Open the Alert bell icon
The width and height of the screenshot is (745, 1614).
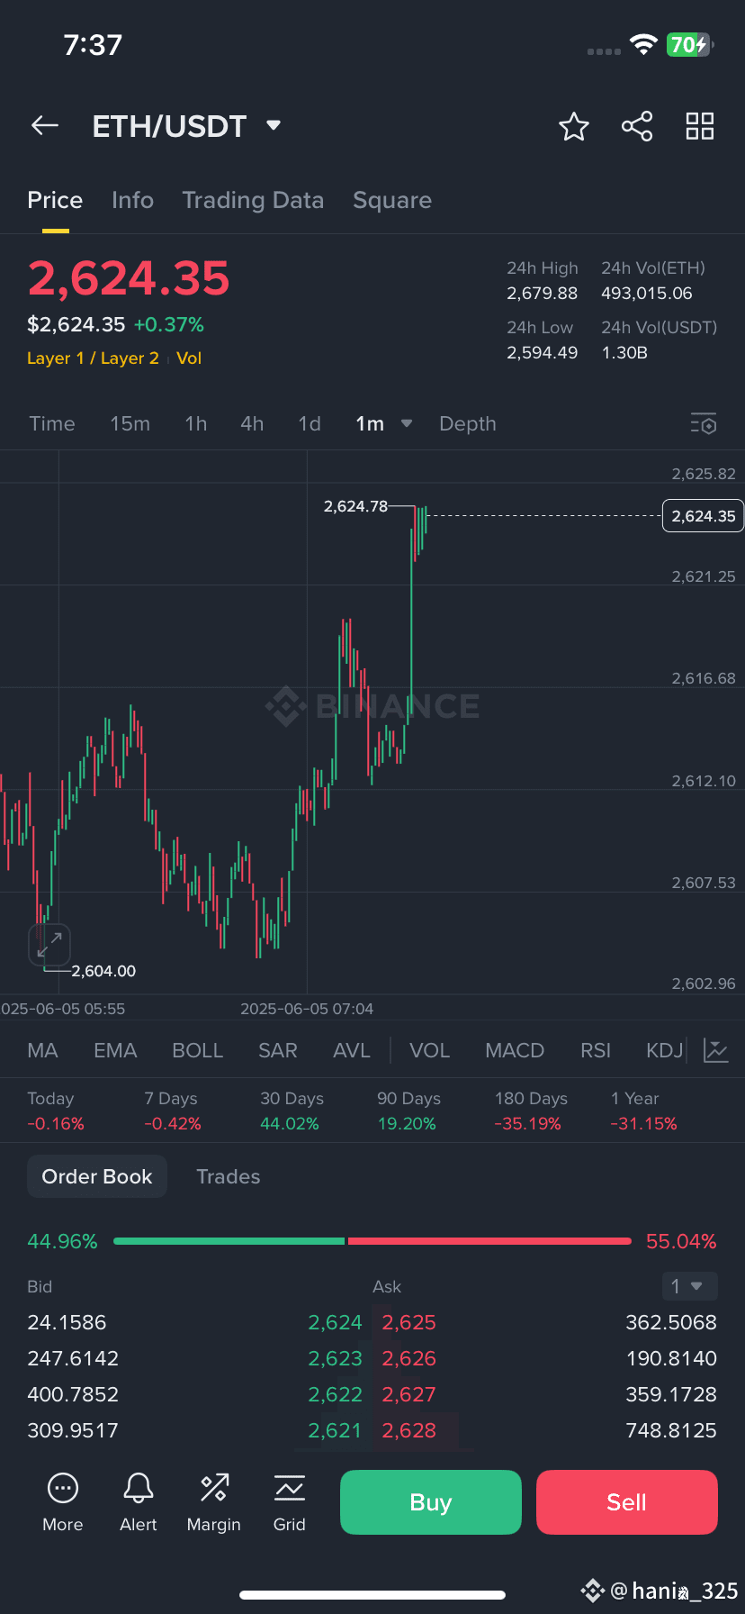[139, 1502]
